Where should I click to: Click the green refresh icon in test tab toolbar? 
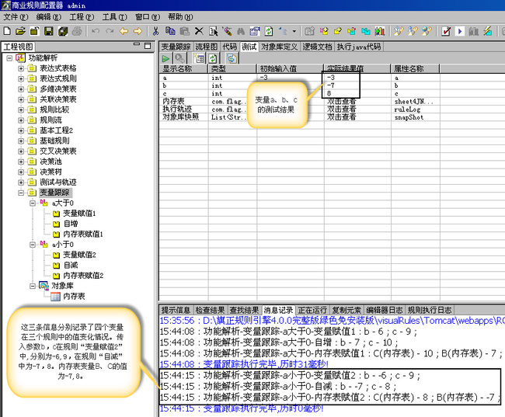(x=213, y=58)
